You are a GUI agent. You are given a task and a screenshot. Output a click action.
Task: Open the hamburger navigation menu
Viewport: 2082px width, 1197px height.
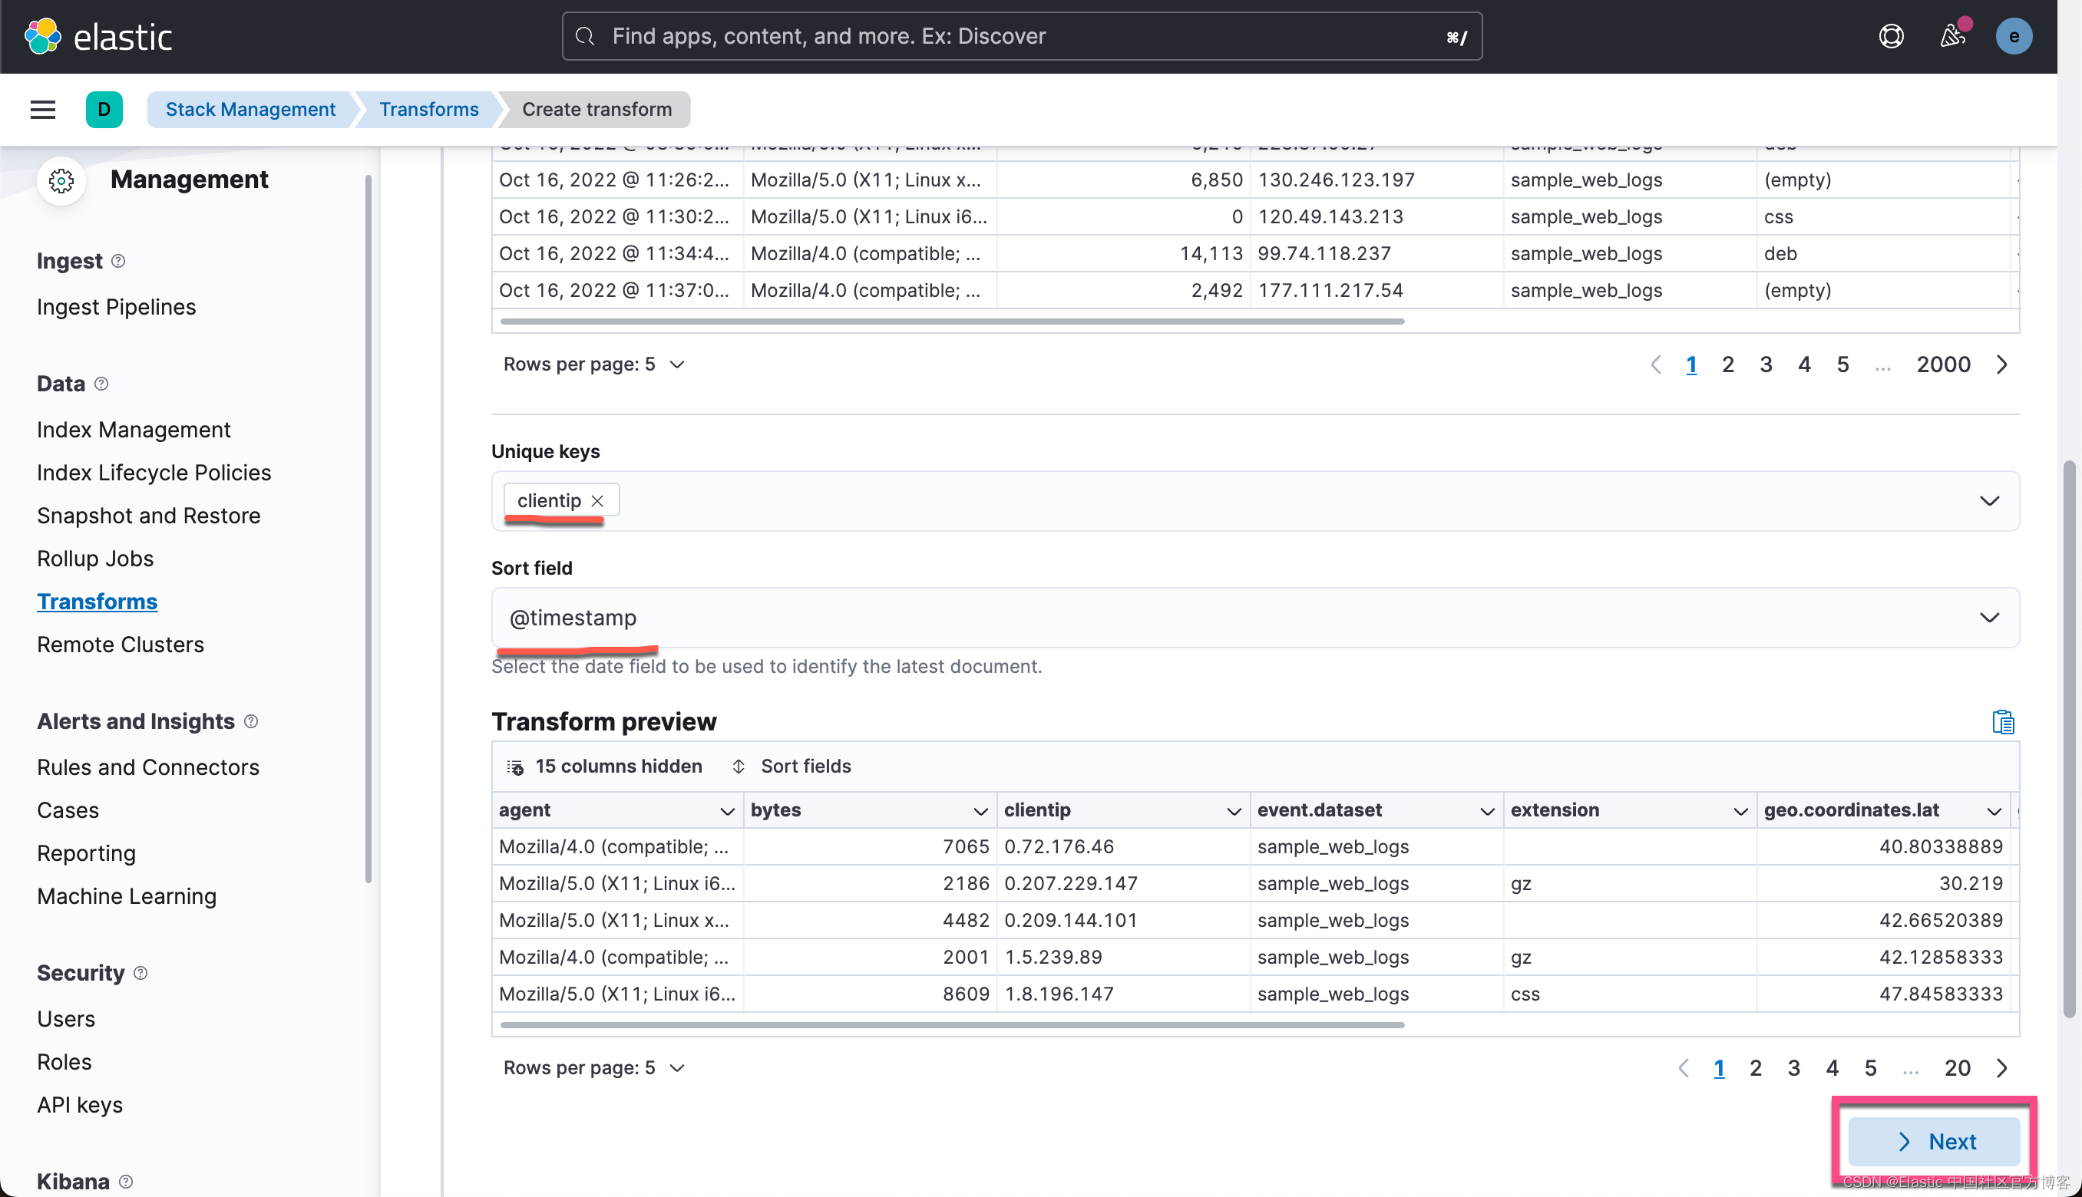tap(43, 109)
